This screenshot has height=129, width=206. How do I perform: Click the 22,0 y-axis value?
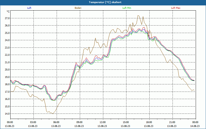click(7, 55)
